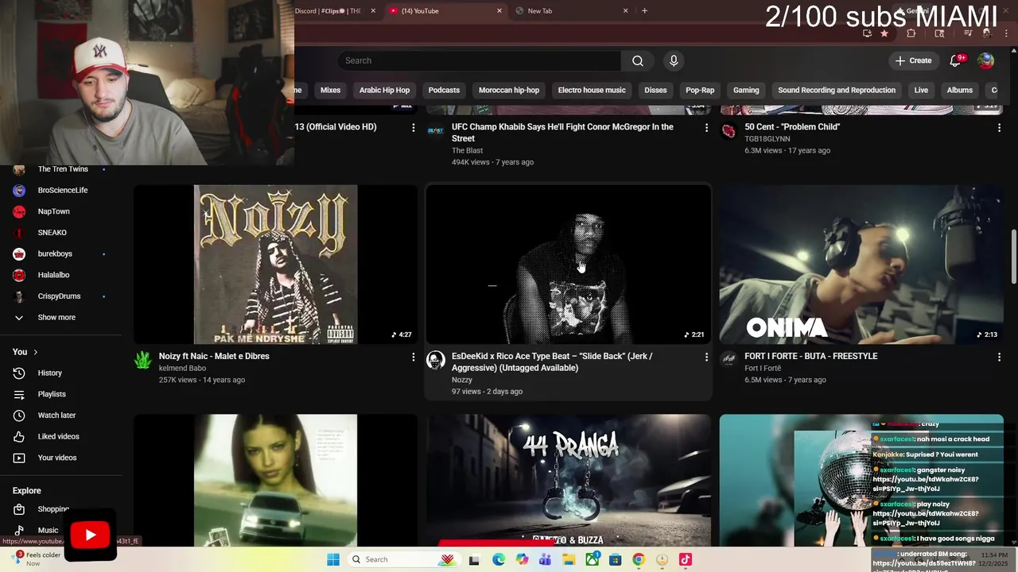Select the Podcasts filter chip
Screen dimensions: 1018x572
444,90
